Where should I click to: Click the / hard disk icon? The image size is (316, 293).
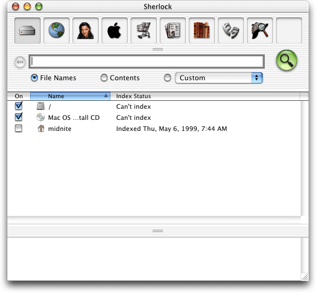[41, 106]
